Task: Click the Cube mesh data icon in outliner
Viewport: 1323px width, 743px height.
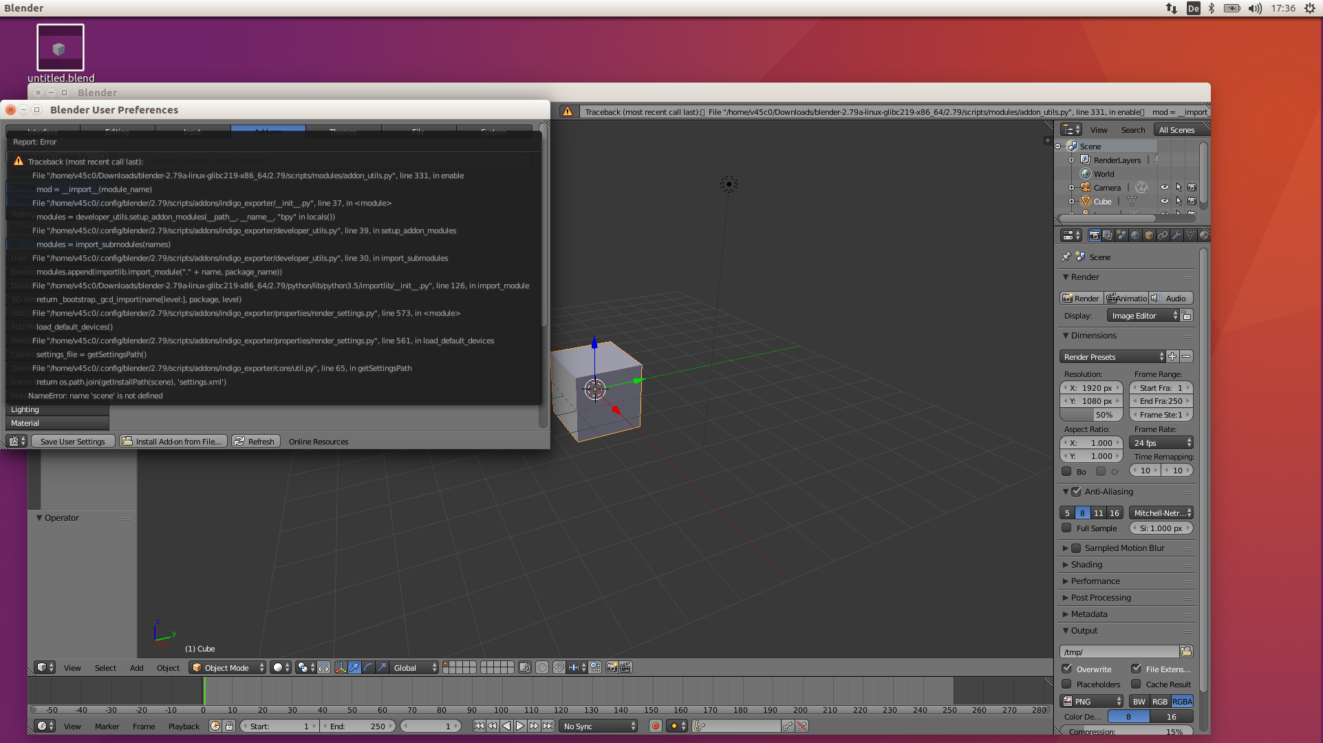Action: point(1132,201)
